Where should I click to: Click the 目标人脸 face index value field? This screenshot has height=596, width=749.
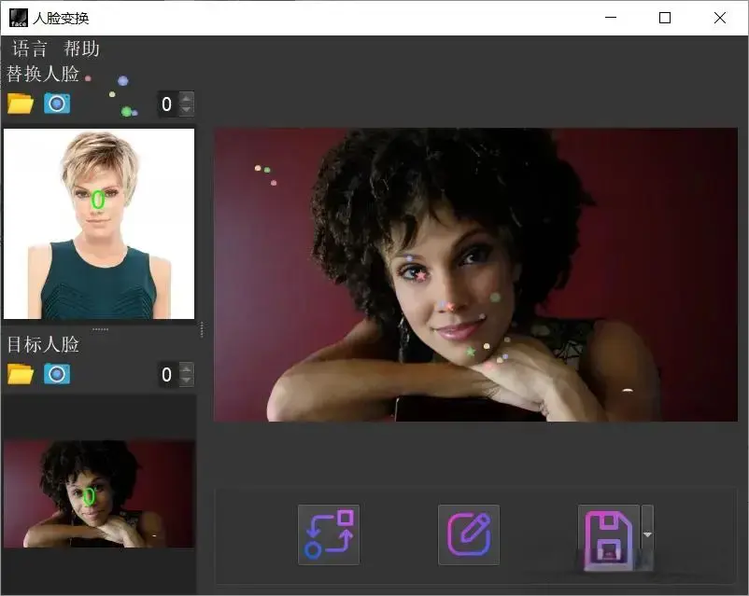click(x=168, y=374)
